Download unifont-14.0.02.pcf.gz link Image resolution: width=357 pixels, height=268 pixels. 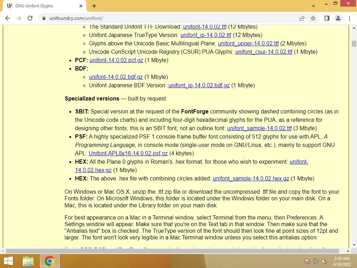(x=116, y=60)
